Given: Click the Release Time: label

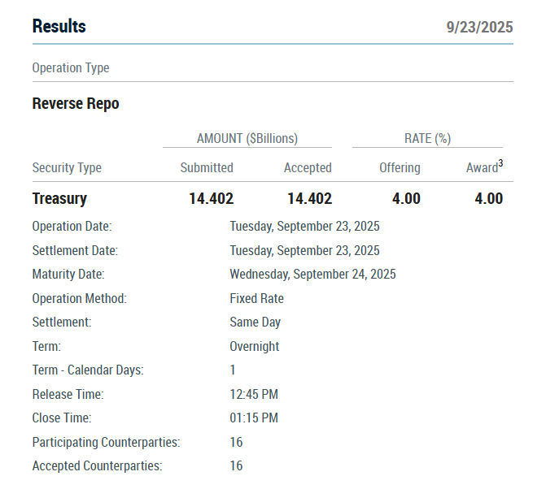Looking at the screenshot, I should coord(68,395).
